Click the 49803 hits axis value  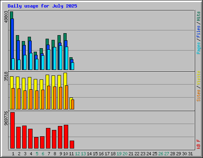(x=6, y=17)
